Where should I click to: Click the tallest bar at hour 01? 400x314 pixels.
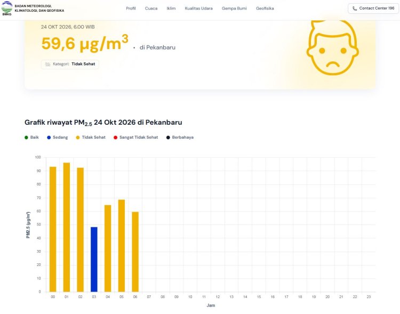click(x=67, y=227)
